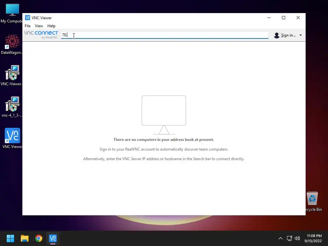328x246 pixels.
Task: Open the Help menu
Action: coord(51,26)
